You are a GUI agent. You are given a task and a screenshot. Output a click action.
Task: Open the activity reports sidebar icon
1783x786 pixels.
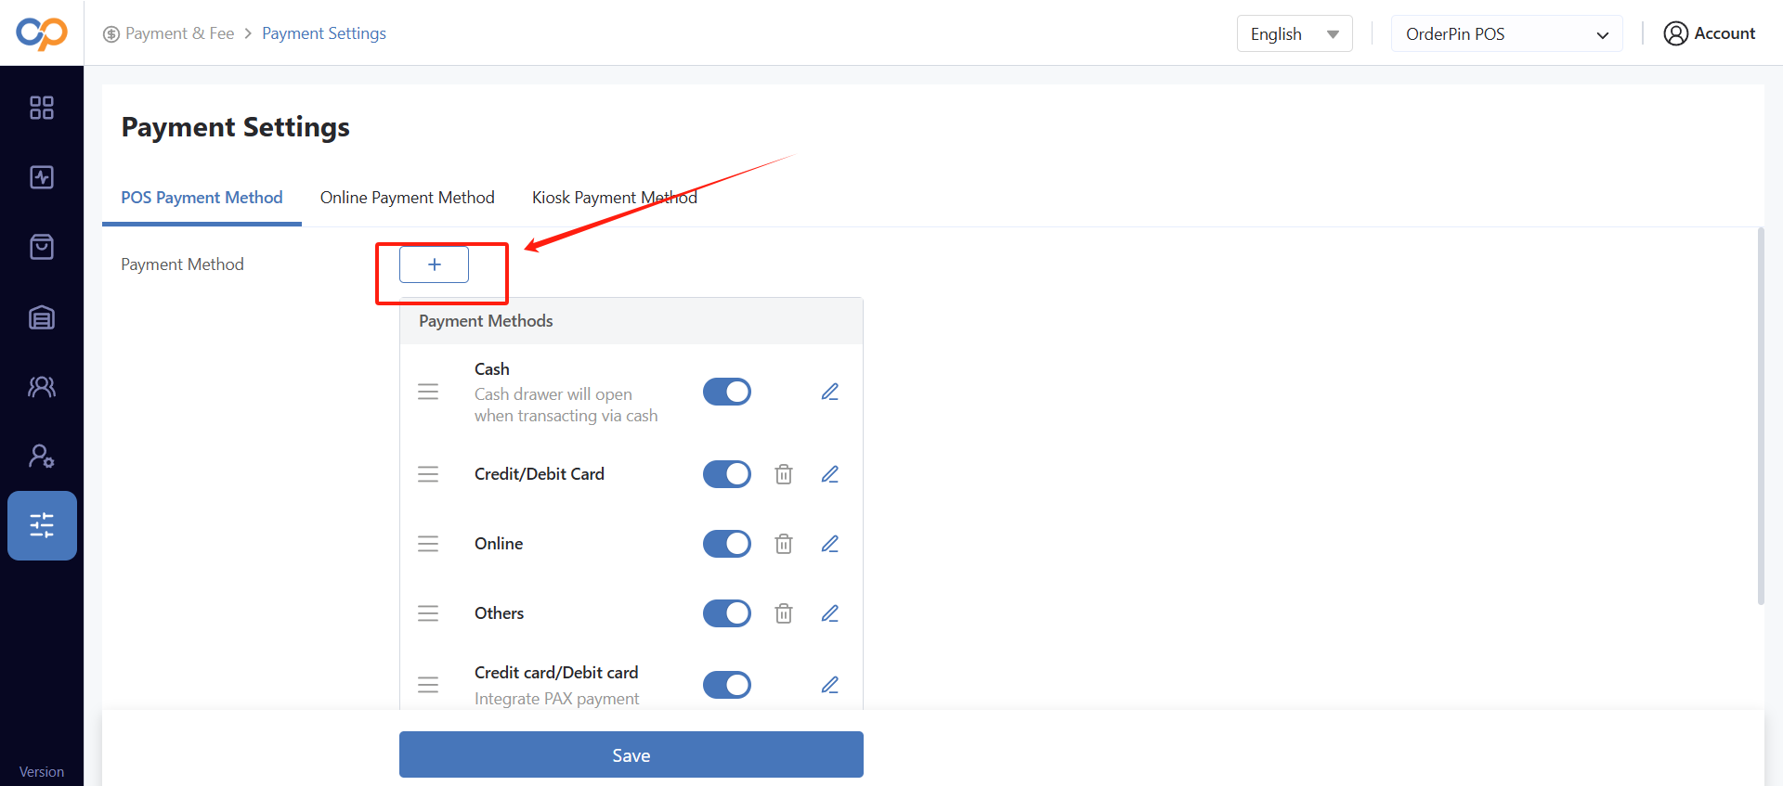click(42, 177)
